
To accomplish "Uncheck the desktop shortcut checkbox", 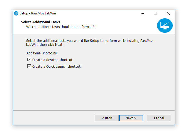I will (29, 59).
